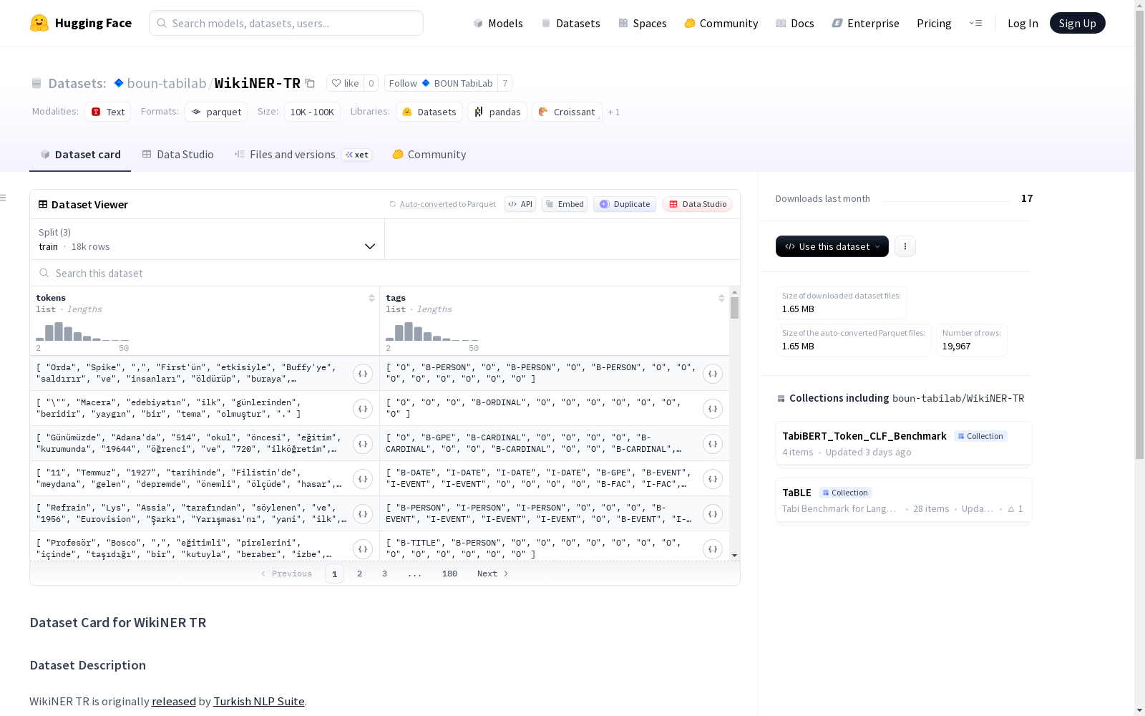Switch to the Dataset card tab
This screenshot has height=716, width=1145.
pos(80,155)
